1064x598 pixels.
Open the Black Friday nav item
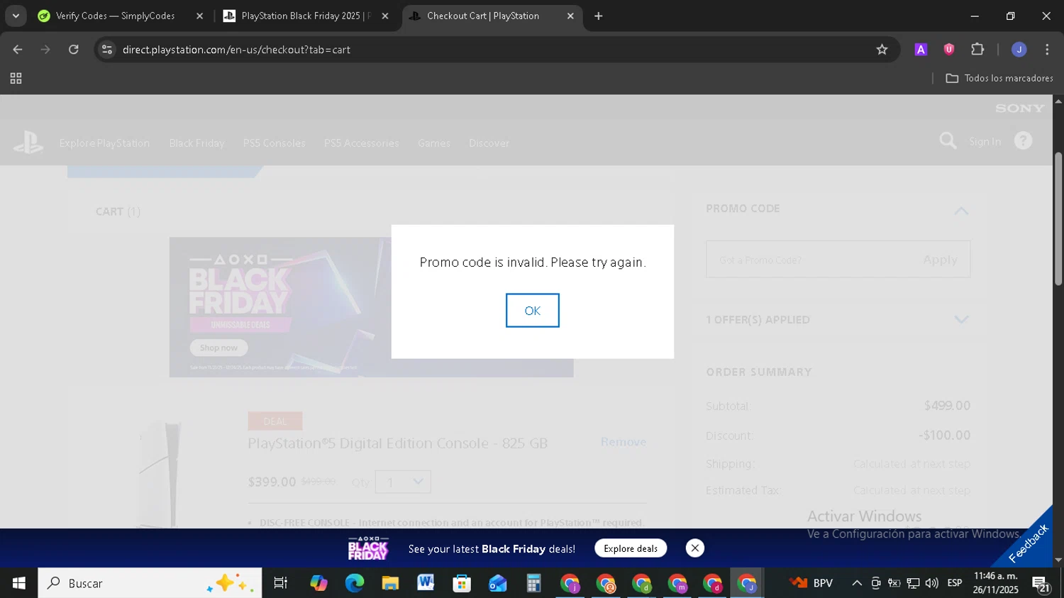coord(196,143)
